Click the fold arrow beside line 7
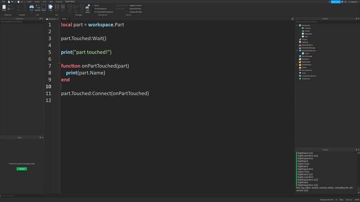Viewport: 360px width, 202px height. (x=59, y=63)
